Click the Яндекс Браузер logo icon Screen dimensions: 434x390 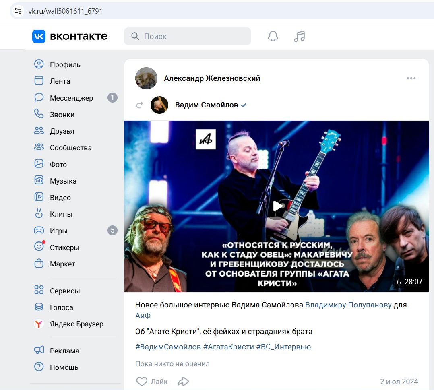(39, 324)
